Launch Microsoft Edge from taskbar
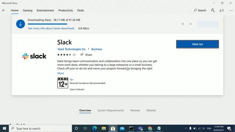The height and width of the screenshot is (132, 235). (x=95, y=128)
